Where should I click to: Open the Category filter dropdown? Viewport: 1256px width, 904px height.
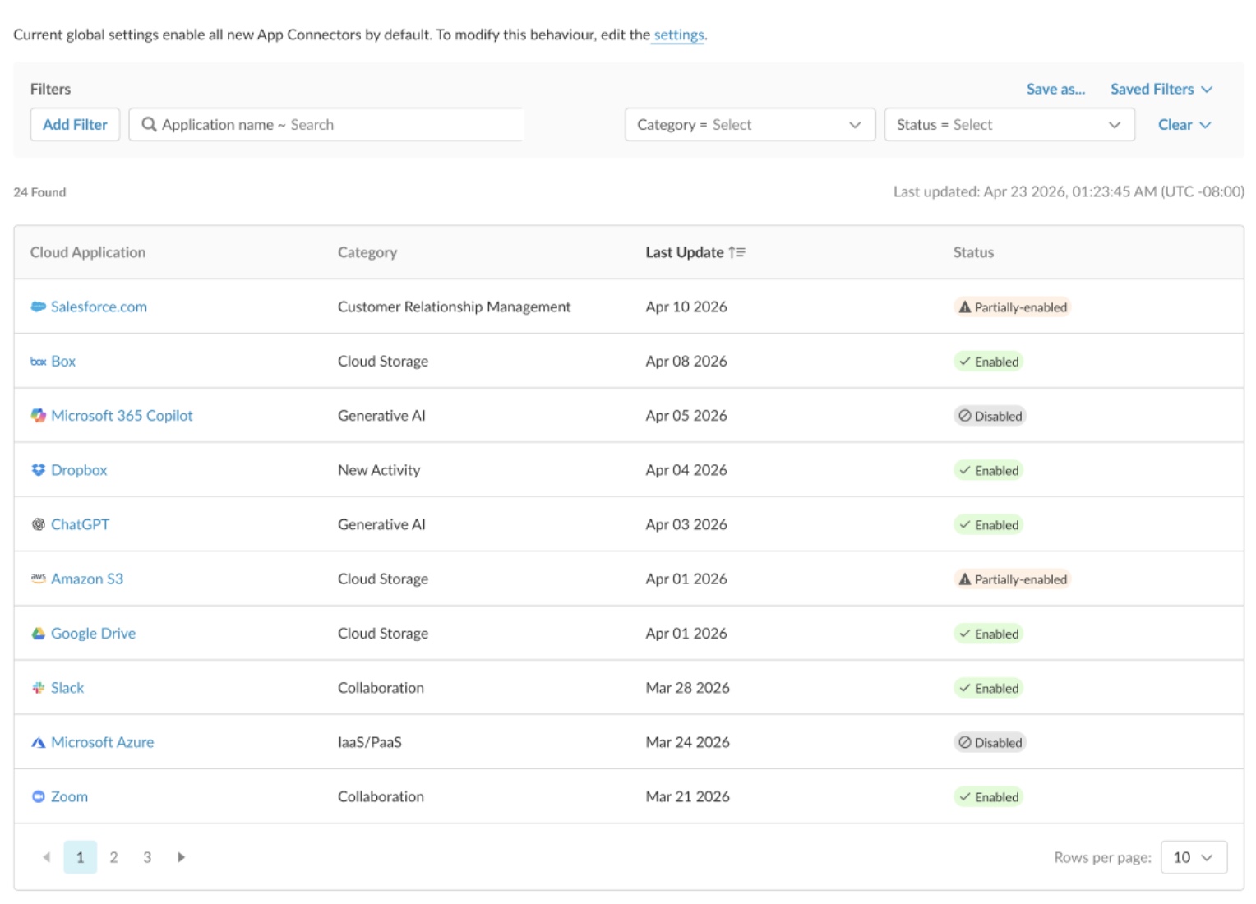pos(750,125)
